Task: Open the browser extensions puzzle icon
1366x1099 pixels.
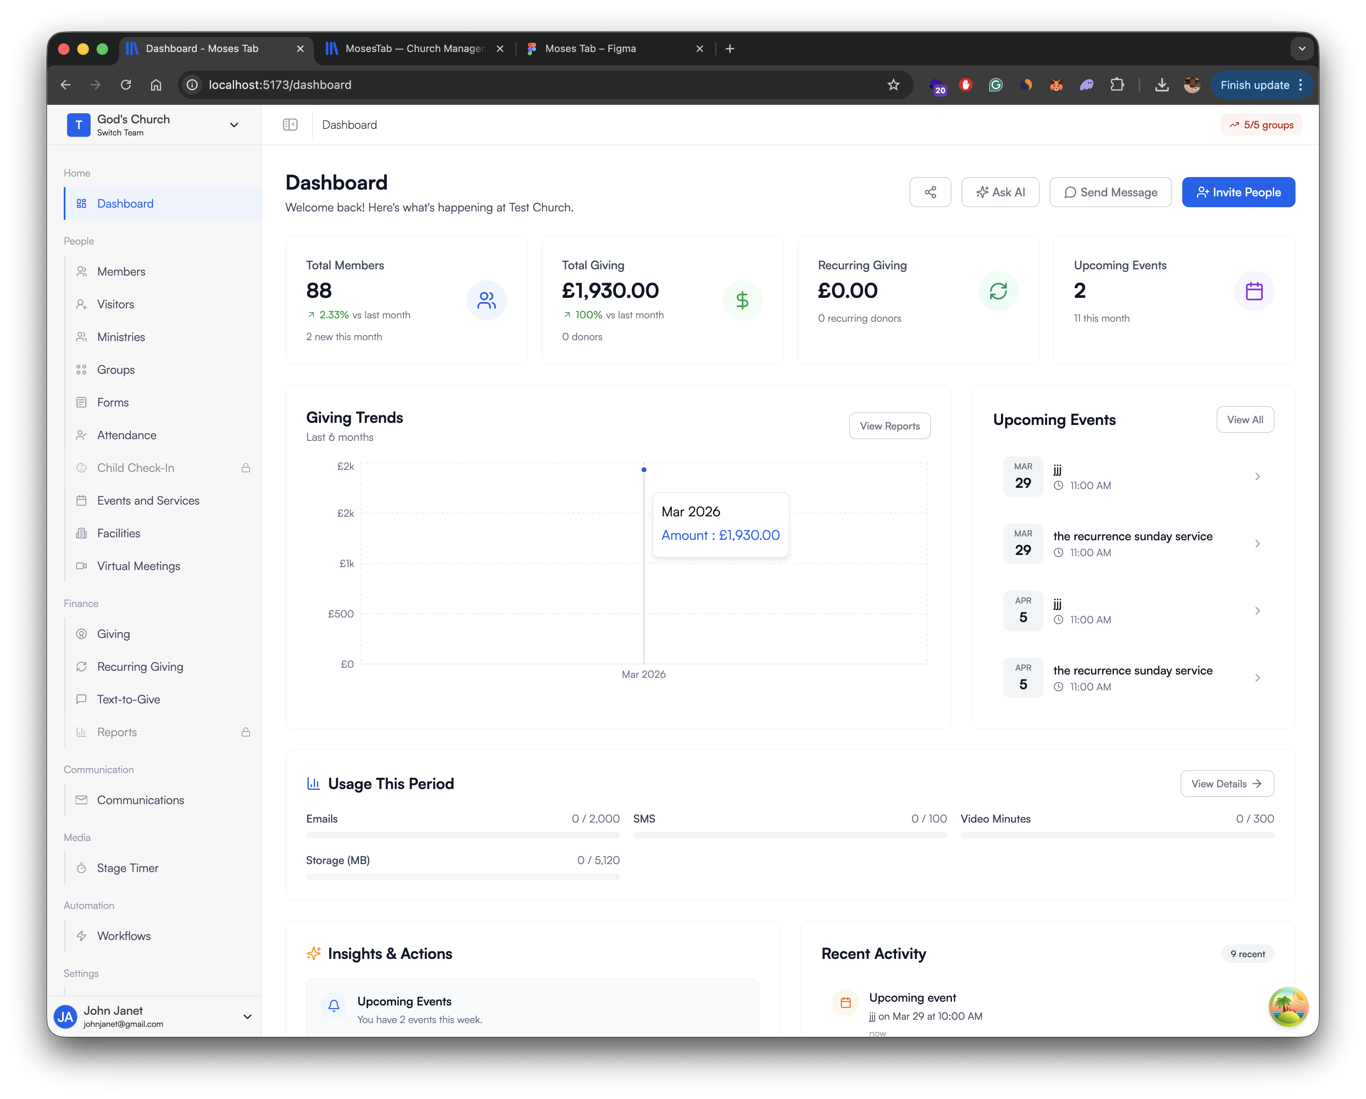Action: click(1117, 85)
